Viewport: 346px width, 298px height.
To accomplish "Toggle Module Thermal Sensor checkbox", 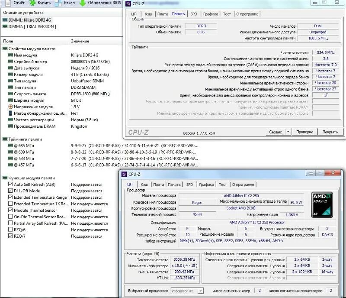I will pyautogui.click(x=10, y=210).
